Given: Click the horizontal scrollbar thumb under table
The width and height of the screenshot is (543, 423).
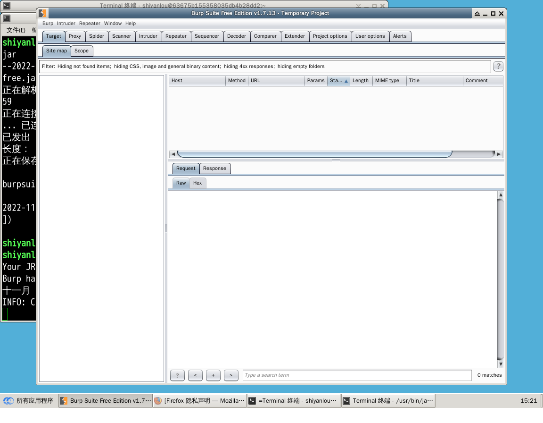Looking at the screenshot, I should tap(315, 154).
